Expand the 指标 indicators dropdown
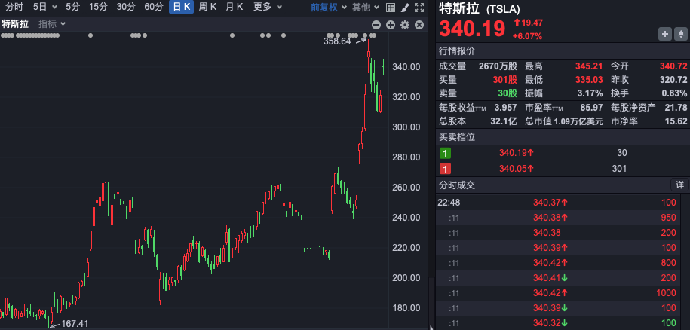The width and height of the screenshot is (690, 330). pyautogui.click(x=52, y=24)
